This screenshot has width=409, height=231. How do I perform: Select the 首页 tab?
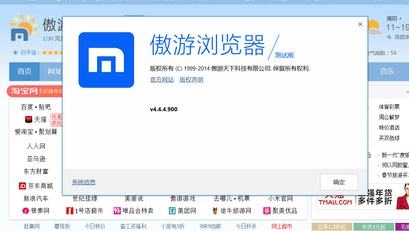(24, 71)
